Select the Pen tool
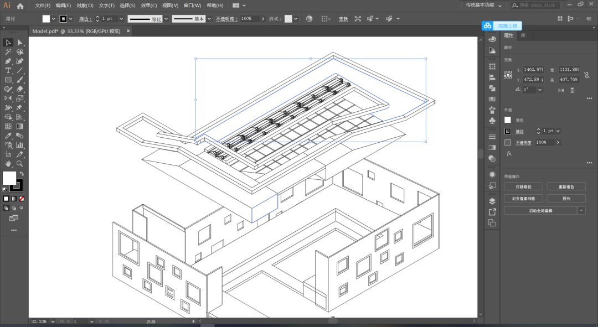 pyautogui.click(x=8, y=61)
